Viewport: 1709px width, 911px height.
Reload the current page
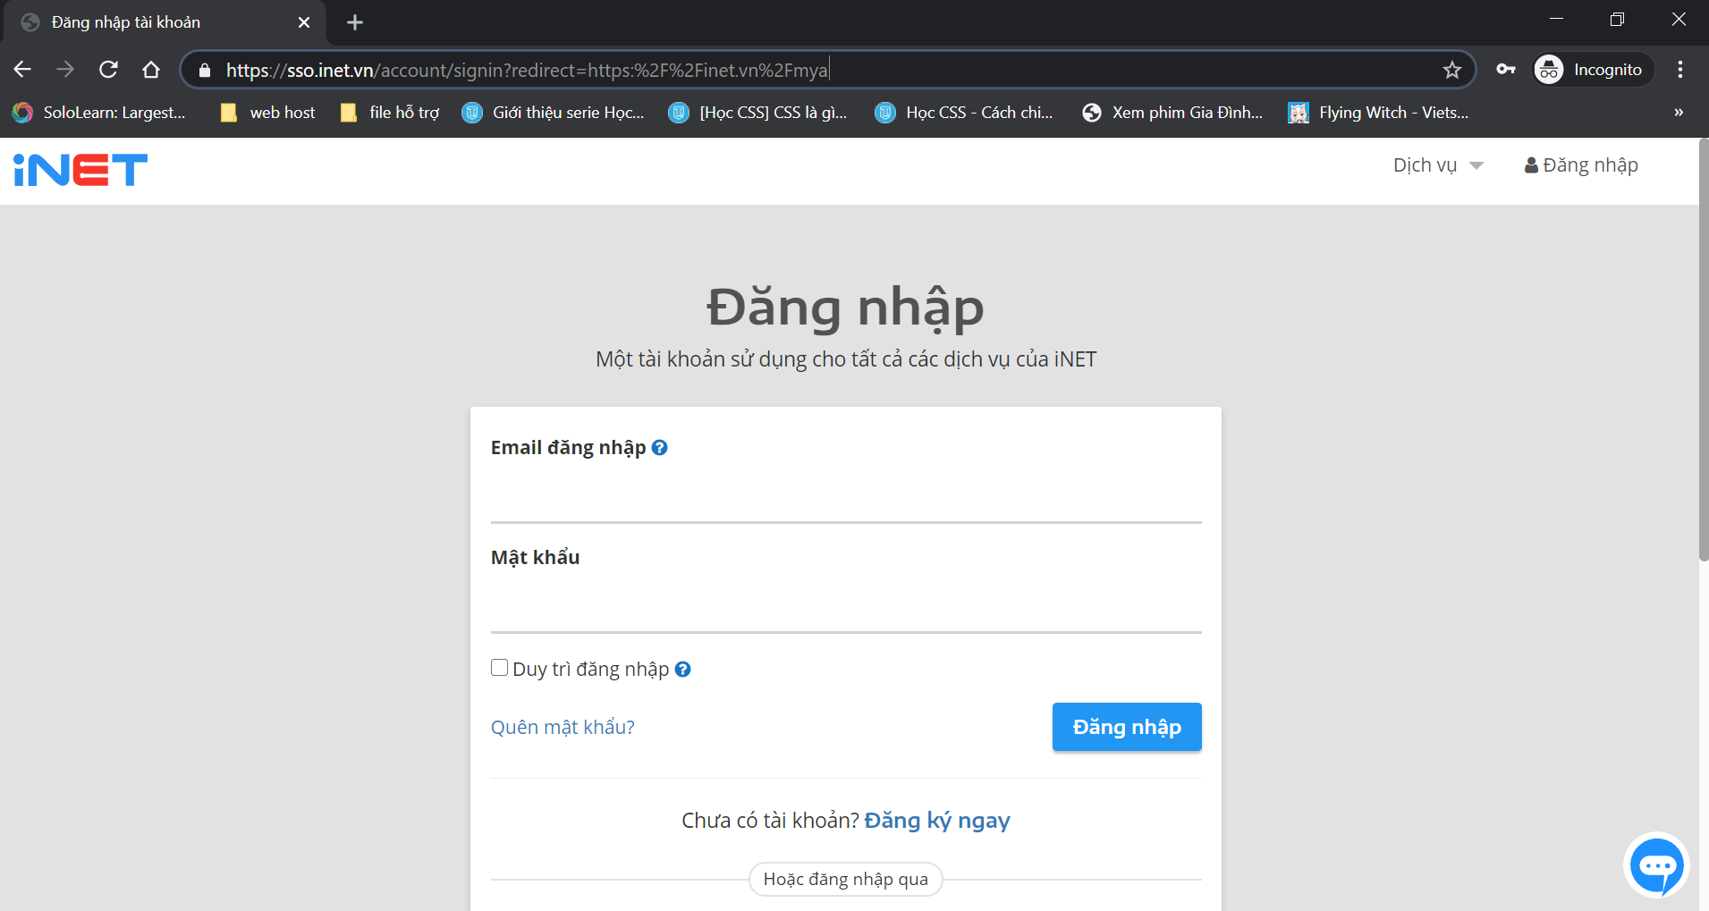point(108,69)
